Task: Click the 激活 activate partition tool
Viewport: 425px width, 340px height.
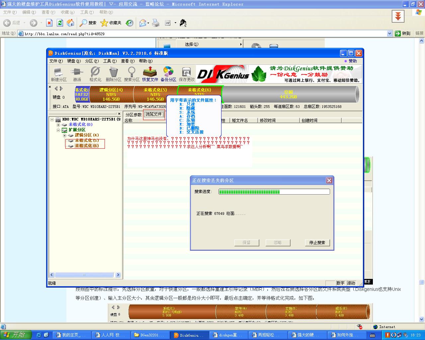Action: [x=77, y=74]
